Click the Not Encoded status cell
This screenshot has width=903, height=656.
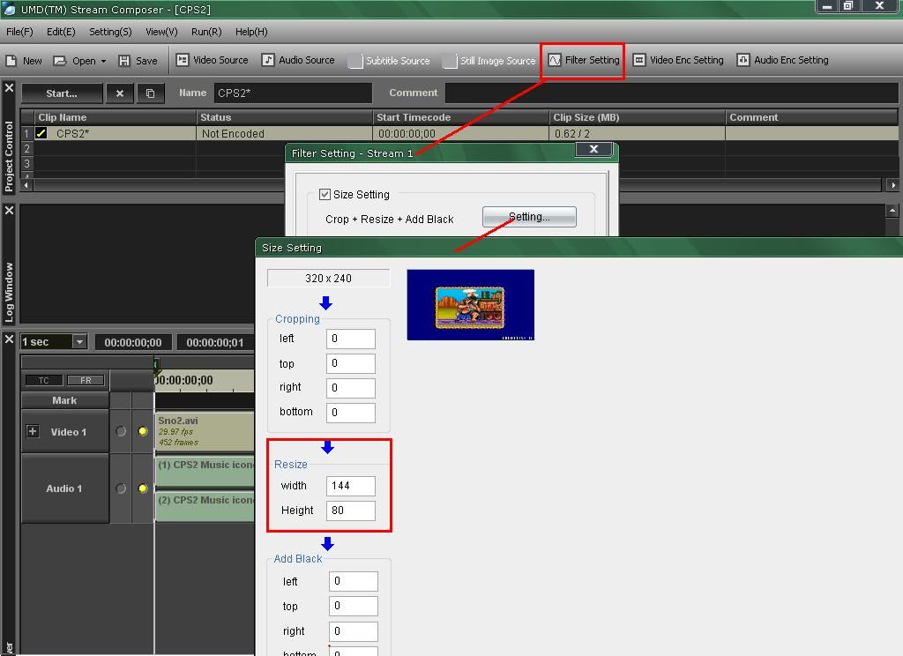285,134
